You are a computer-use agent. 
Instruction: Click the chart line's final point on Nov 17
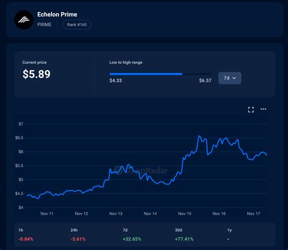pyautogui.click(x=266, y=155)
